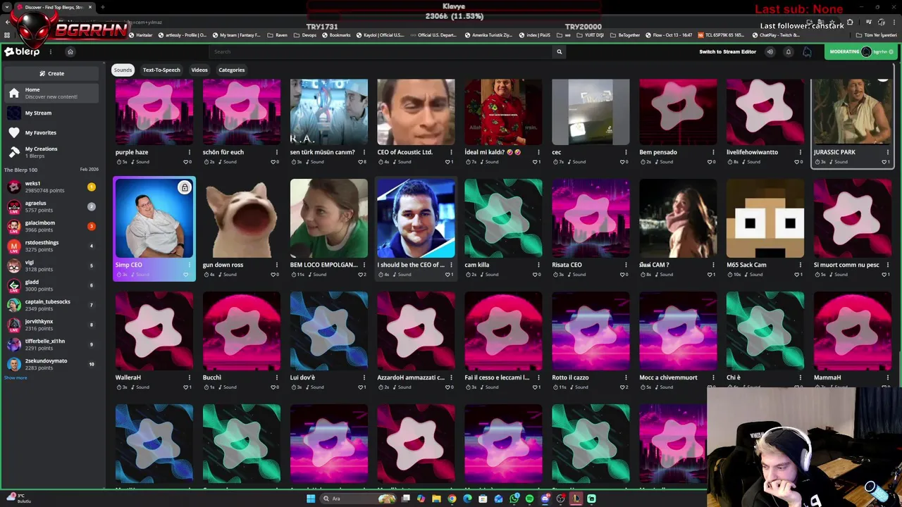Open options menu for cec sound
The image size is (902, 507).
coord(626,152)
